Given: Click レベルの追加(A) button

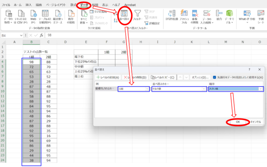Looking at the screenshot, I should pyautogui.click(x=108, y=77).
